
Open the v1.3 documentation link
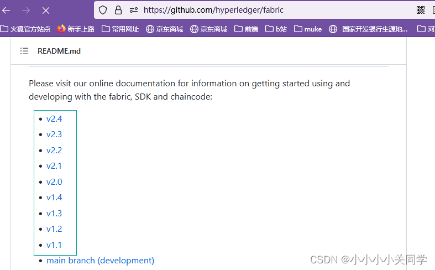(x=54, y=214)
